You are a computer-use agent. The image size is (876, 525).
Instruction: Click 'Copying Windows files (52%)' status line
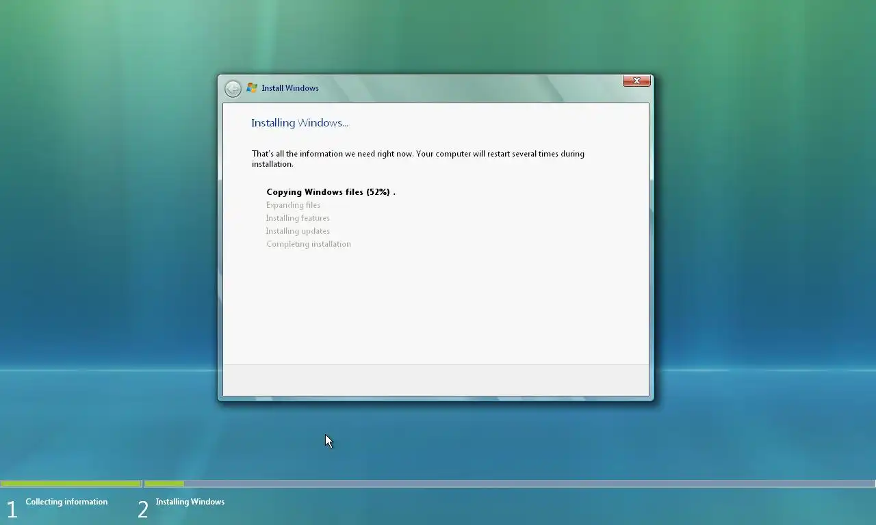tap(331, 192)
